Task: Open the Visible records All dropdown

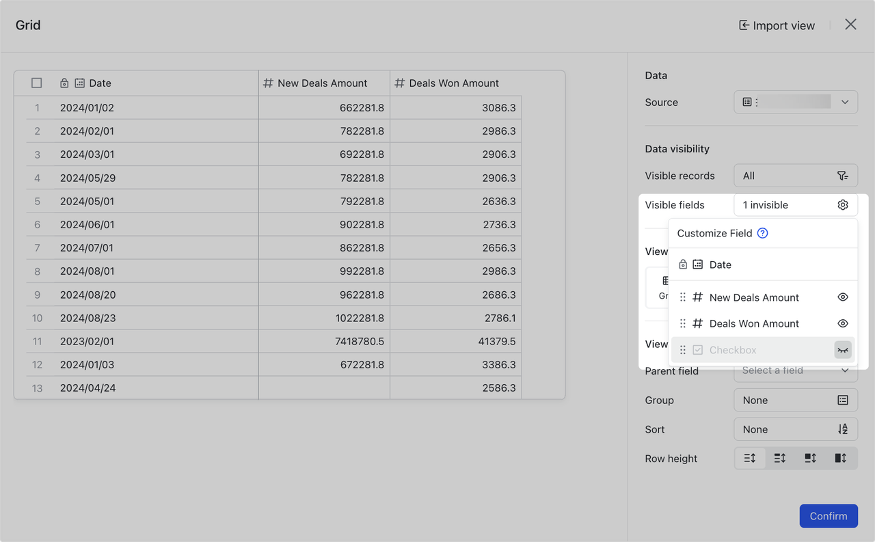Action: pyautogui.click(x=796, y=176)
